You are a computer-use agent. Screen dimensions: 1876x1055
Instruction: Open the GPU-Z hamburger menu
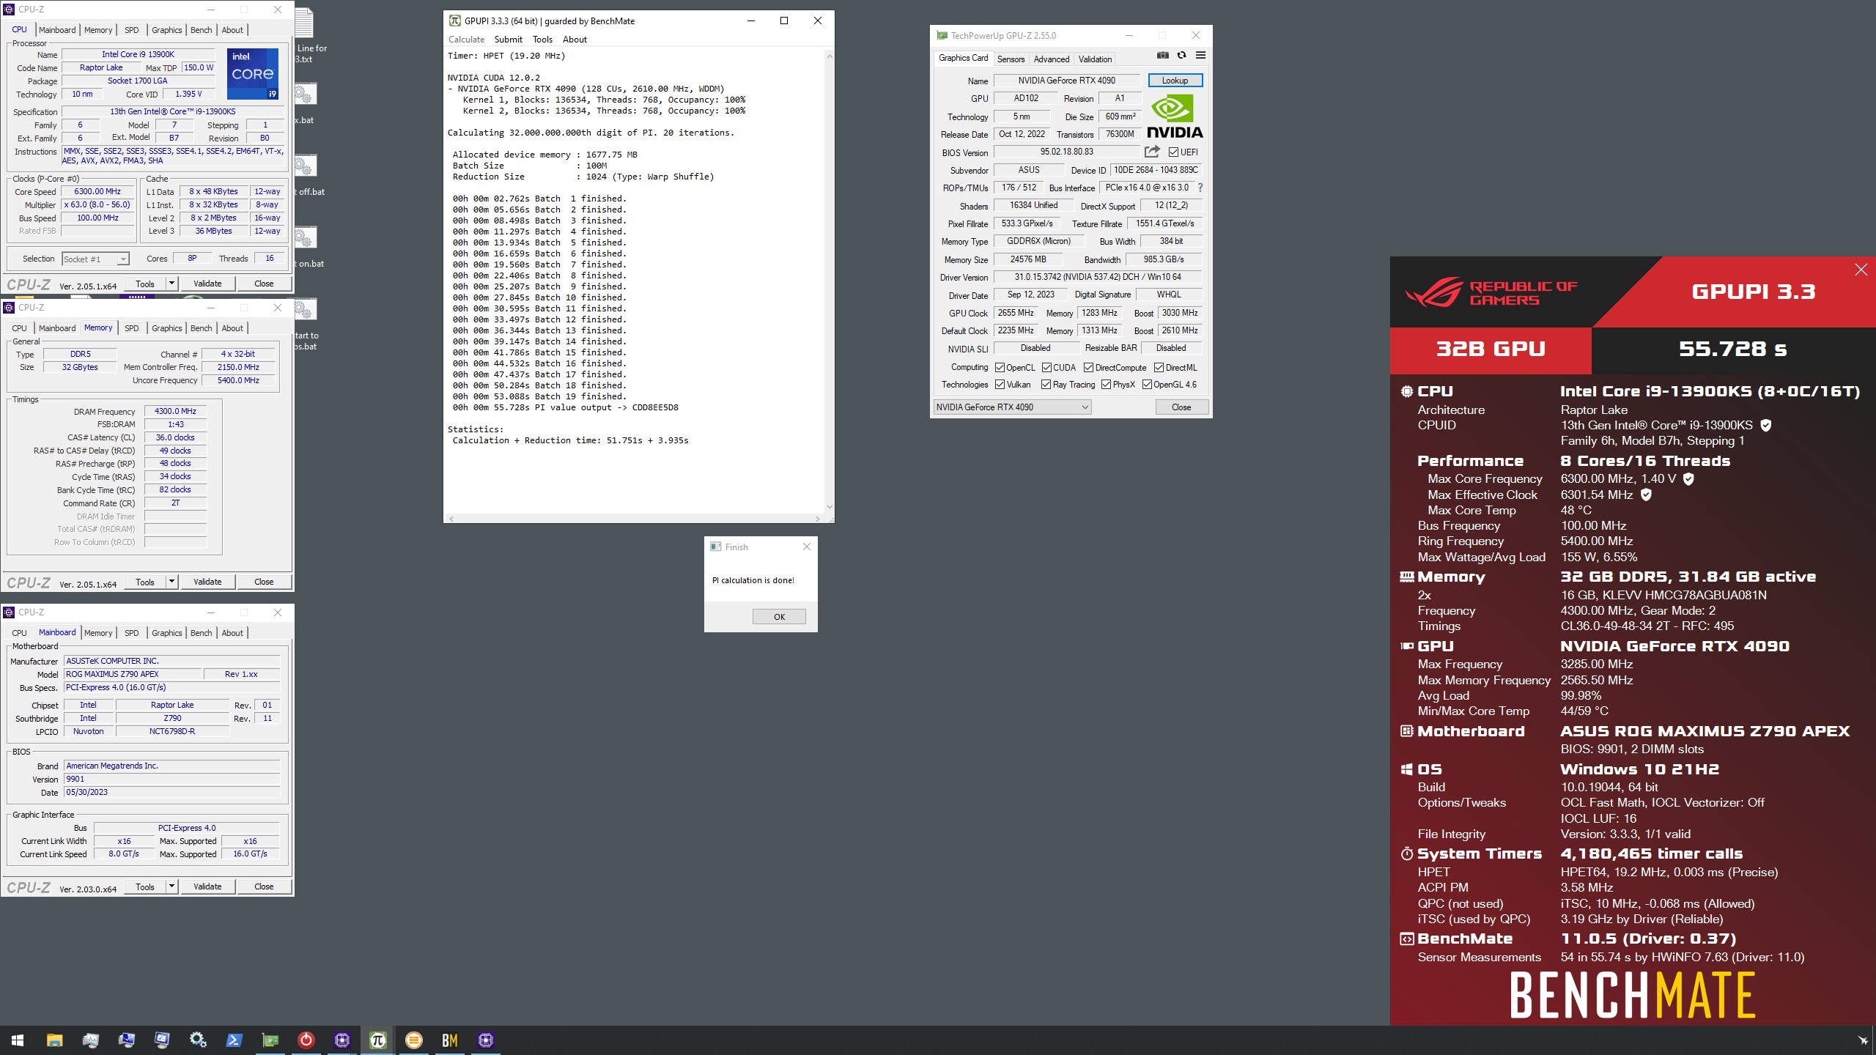click(x=1200, y=55)
